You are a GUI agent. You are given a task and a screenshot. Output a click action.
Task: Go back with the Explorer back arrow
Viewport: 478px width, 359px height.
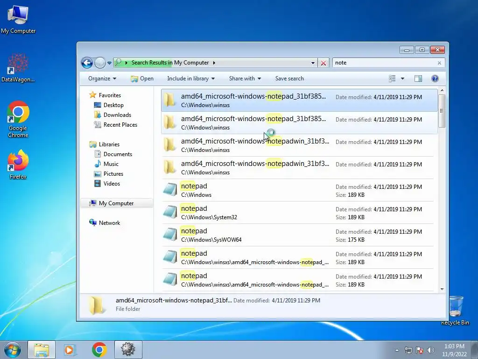click(x=87, y=63)
